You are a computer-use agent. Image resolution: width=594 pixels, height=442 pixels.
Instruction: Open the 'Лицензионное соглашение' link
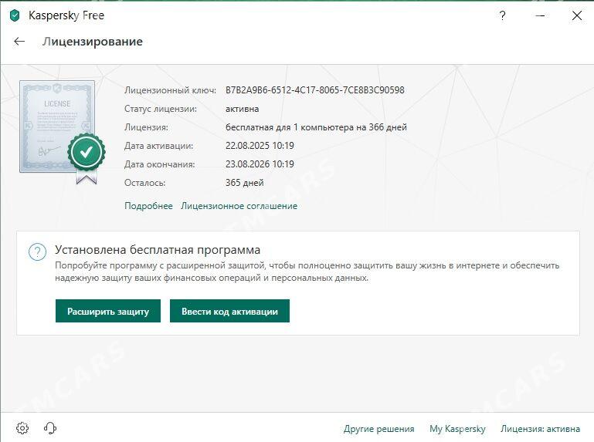239,206
